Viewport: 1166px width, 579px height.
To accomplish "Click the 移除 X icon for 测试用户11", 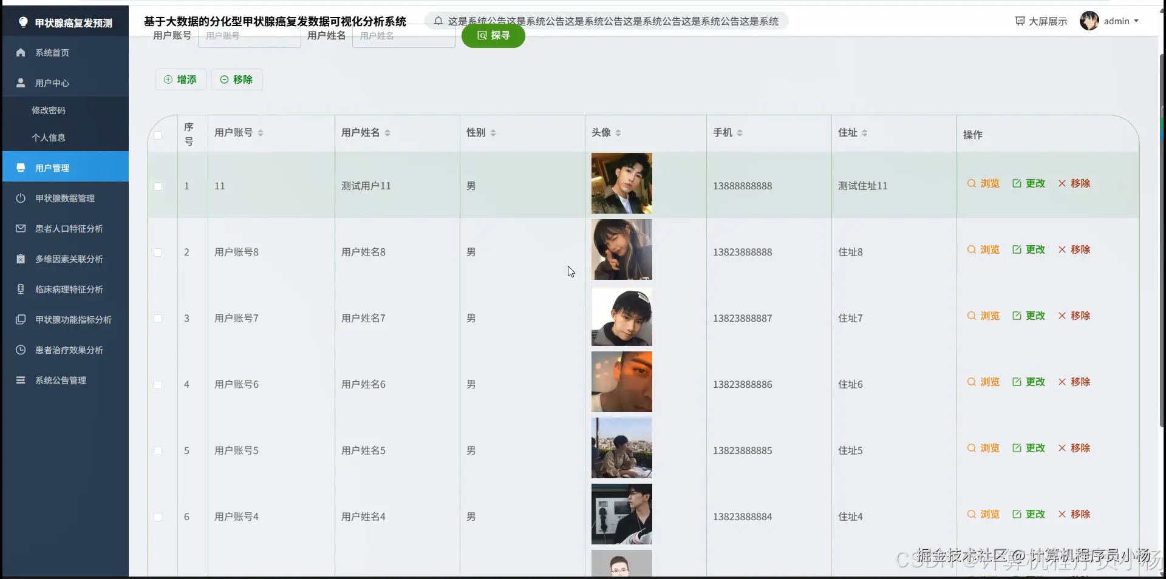I will coord(1062,183).
